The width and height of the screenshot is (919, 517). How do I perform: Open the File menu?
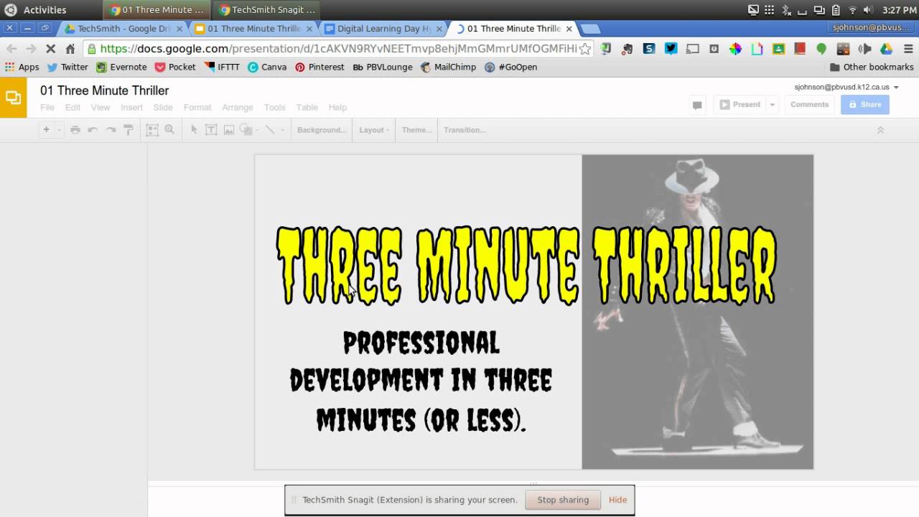47,107
